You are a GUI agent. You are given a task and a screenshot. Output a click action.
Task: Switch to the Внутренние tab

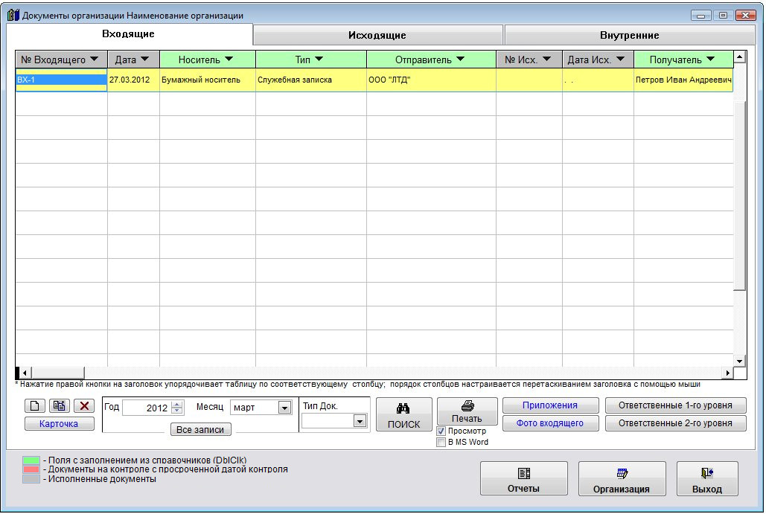(x=629, y=35)
